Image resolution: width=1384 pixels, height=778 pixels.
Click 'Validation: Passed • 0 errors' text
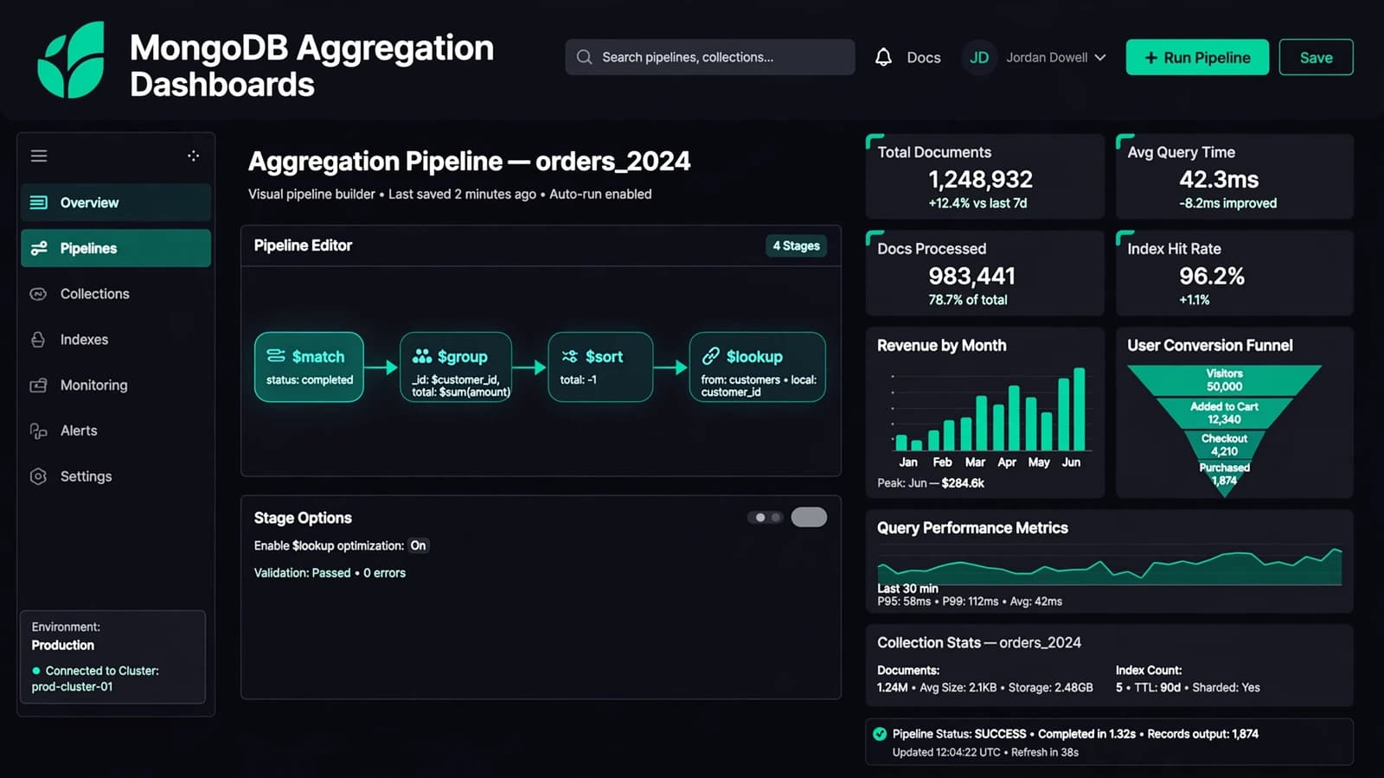point(330,573)
